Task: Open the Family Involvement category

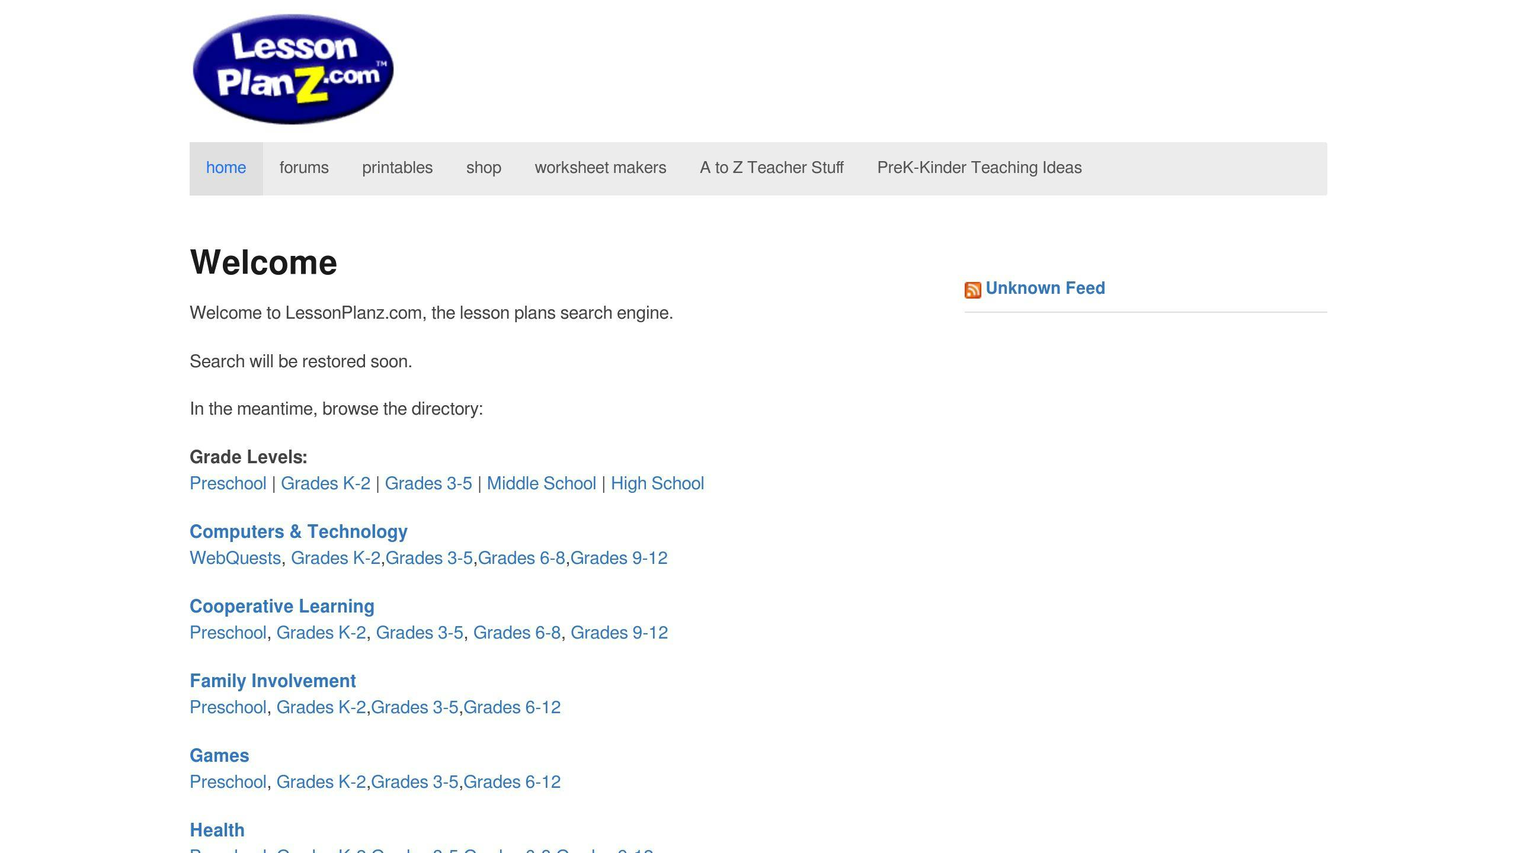Action: pyautogui.click(x=273, y=681)
